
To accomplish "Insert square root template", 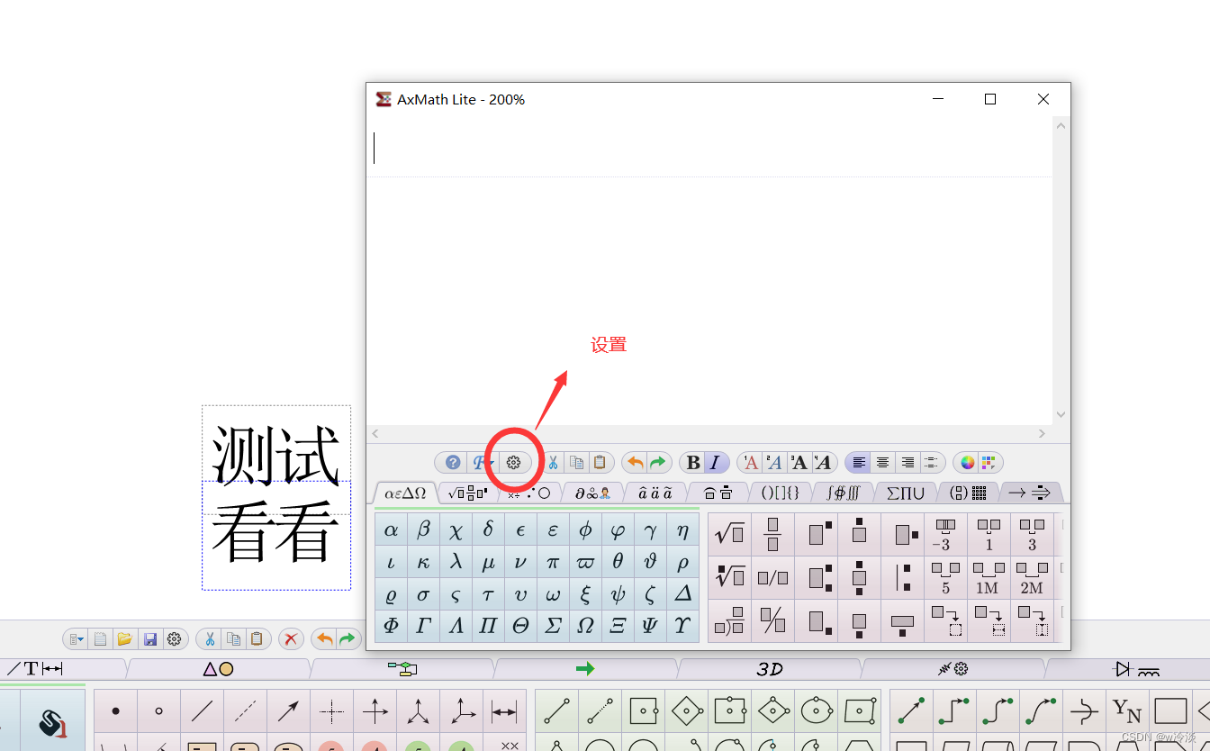I will click(x=729, y=534).
